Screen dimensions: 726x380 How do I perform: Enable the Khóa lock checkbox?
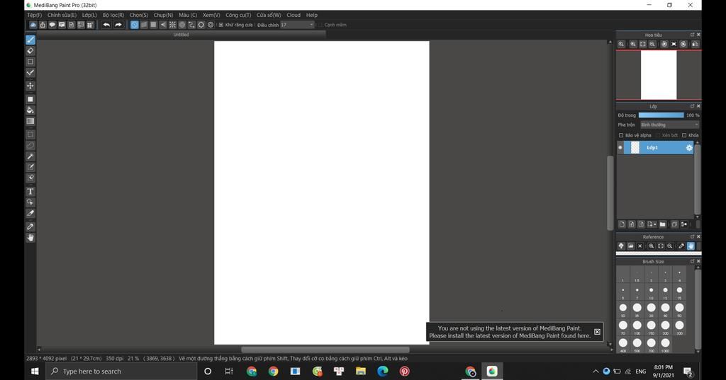684,135
